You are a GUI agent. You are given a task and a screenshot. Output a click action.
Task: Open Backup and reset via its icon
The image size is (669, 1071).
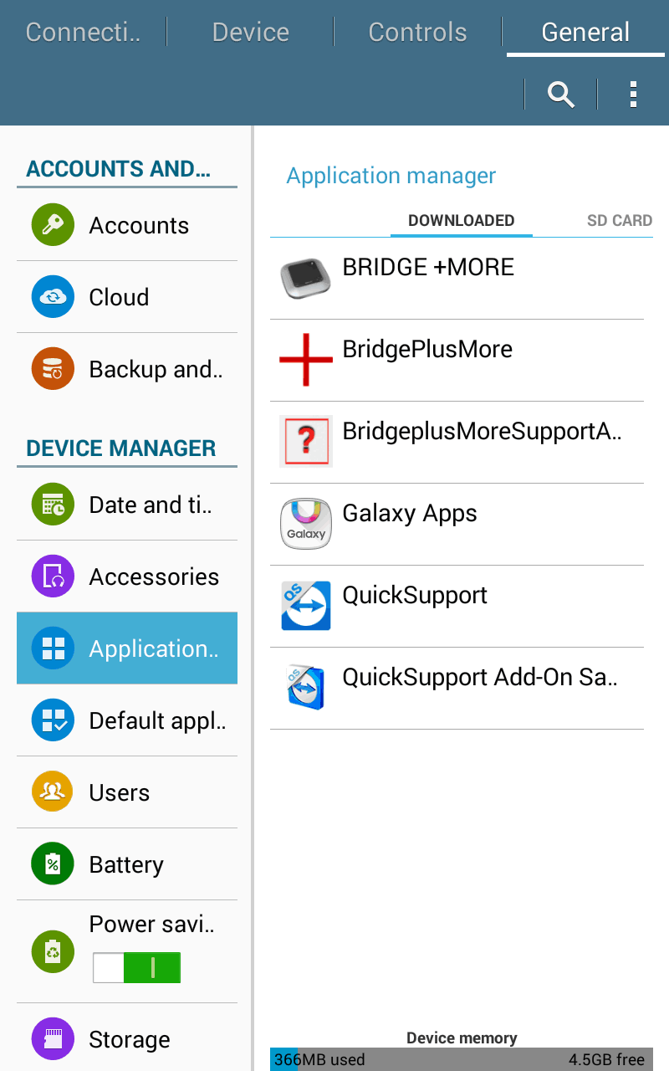(x=52, y=368)
